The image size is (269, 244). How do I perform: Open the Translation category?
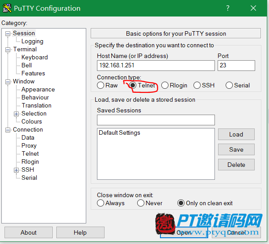click(x=37, y=105)
